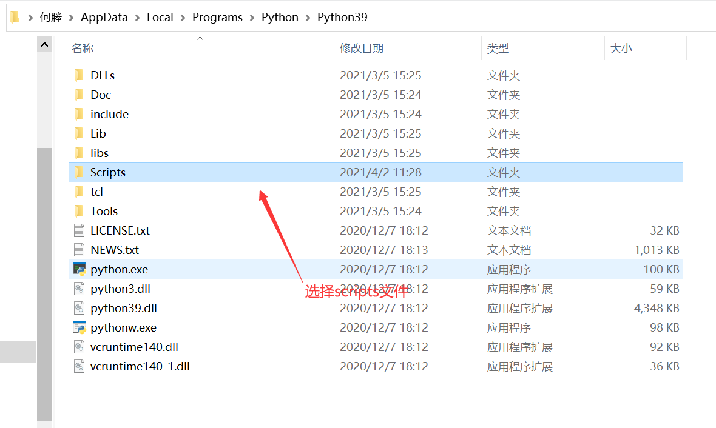This screenshot has height=428, width=716.
Task: Select the Lib folder name
Action: (x=98, y=134)
